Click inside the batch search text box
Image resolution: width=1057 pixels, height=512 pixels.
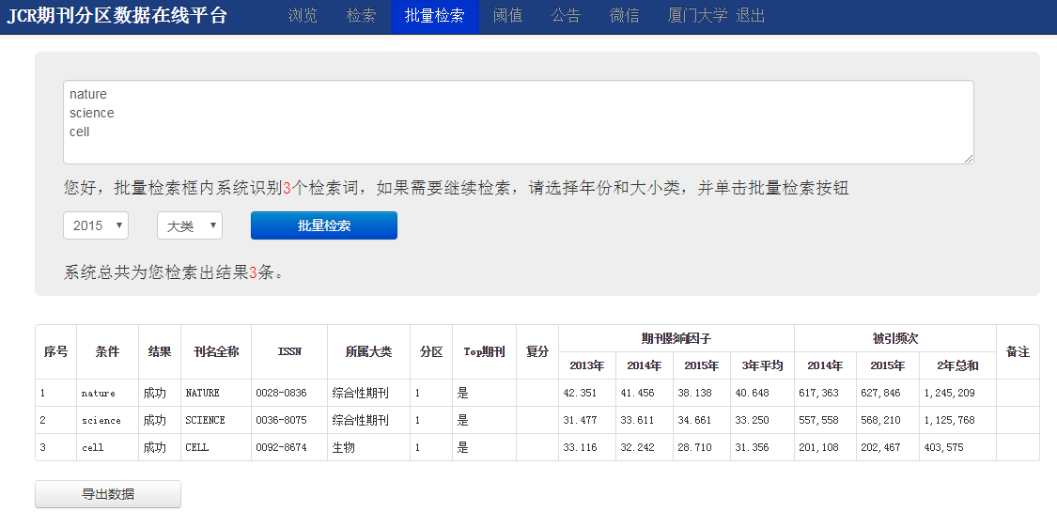click(x=518, y=122)
